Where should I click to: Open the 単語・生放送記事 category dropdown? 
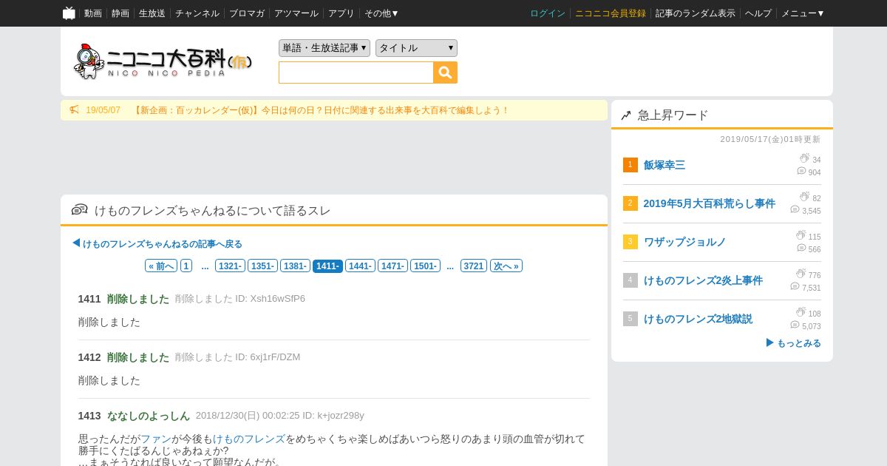324,48
